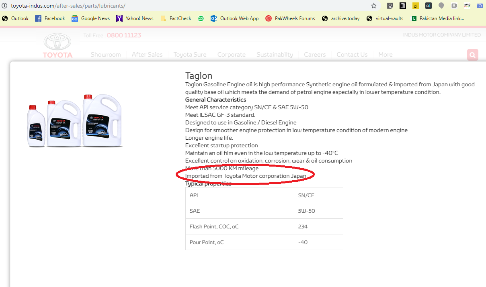This screenshot has width=486, height=287.
Task: Click the '234' table cell
Action: (318, 226)
